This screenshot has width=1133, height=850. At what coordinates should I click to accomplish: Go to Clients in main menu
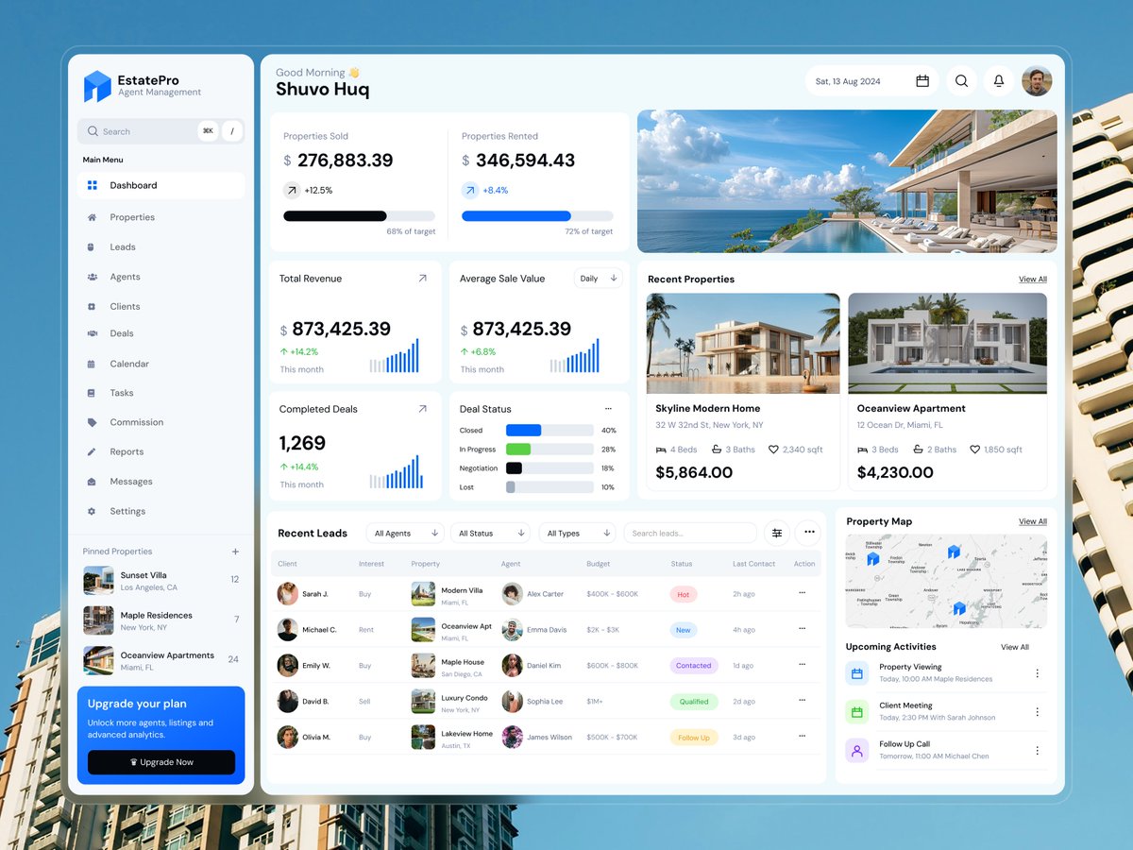[x=125, y=306]
